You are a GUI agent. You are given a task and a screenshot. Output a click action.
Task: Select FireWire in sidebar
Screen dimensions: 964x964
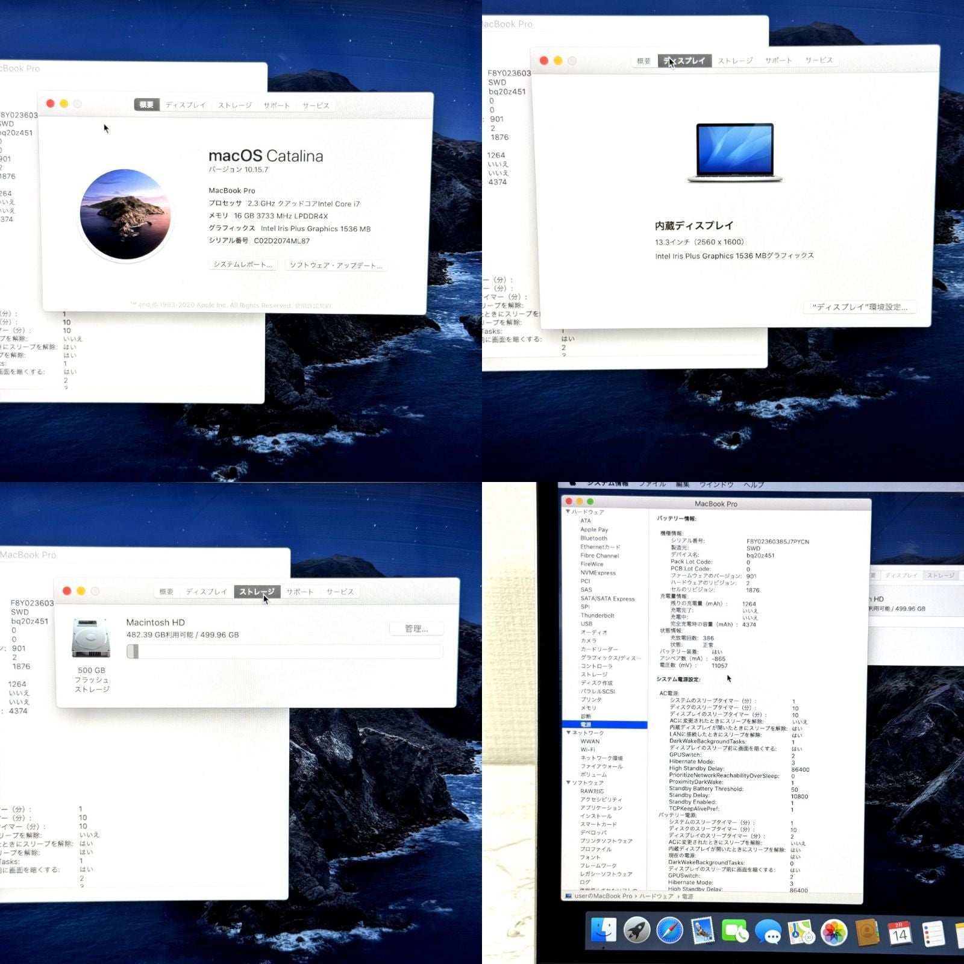592,564
